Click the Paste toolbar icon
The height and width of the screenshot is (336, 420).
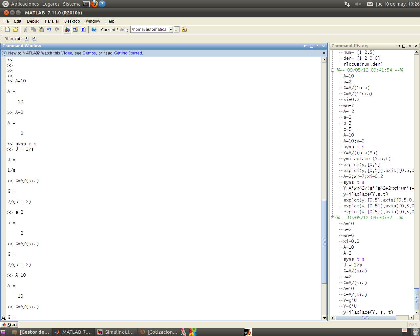41,30
